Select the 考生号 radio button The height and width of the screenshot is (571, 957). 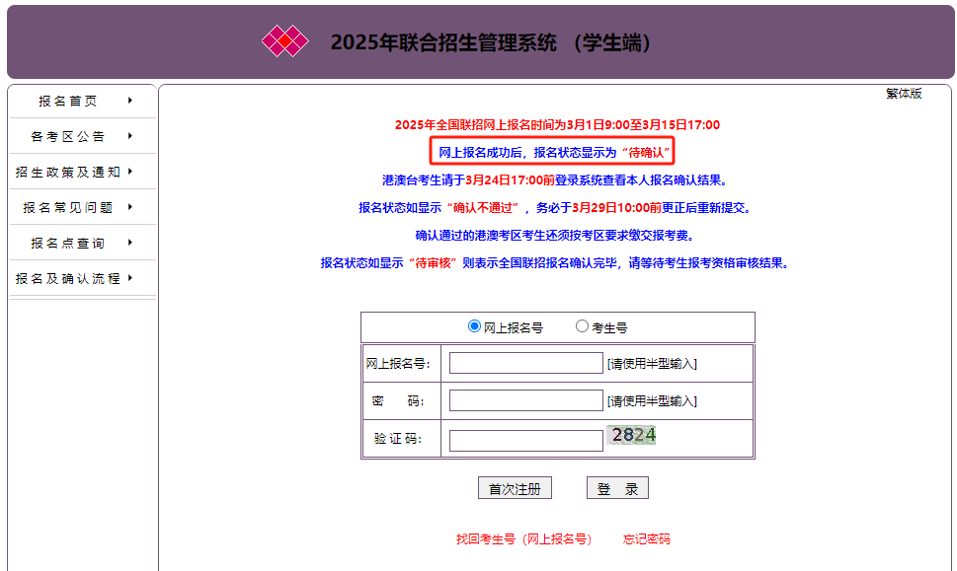tap(583, 326)
